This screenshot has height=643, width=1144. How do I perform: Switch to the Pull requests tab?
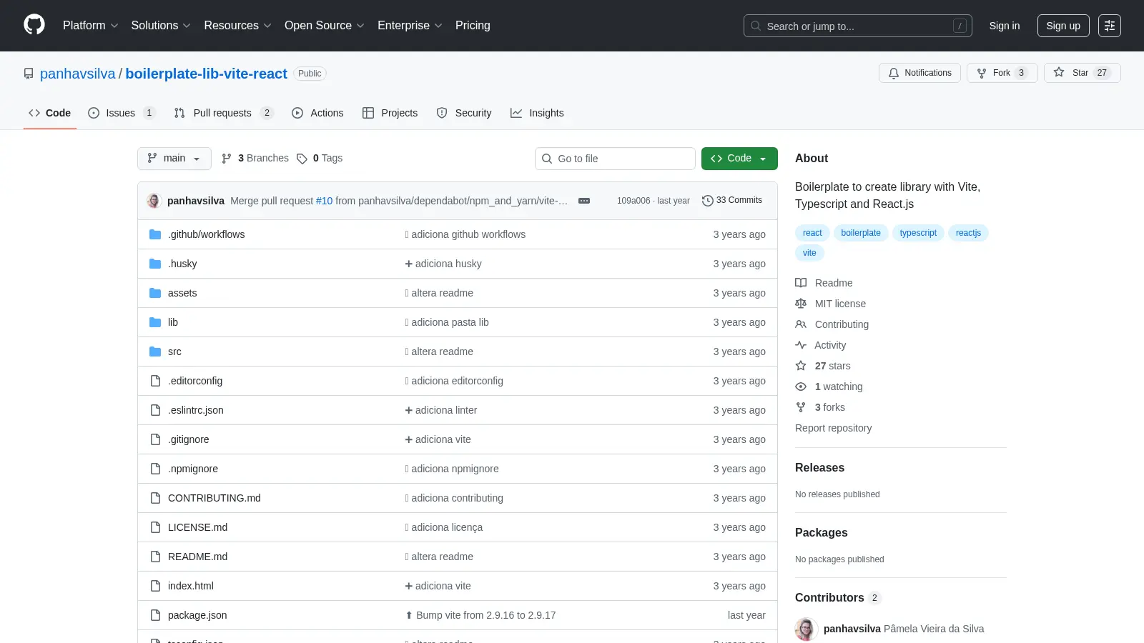(x=224, y=113)
